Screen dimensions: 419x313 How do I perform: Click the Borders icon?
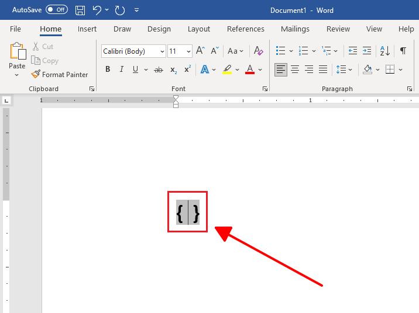[x=390, y=69]
